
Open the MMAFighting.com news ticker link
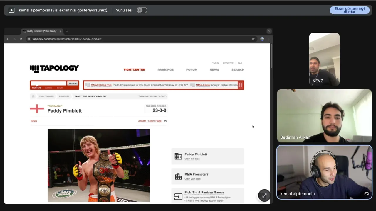[101, 85]
